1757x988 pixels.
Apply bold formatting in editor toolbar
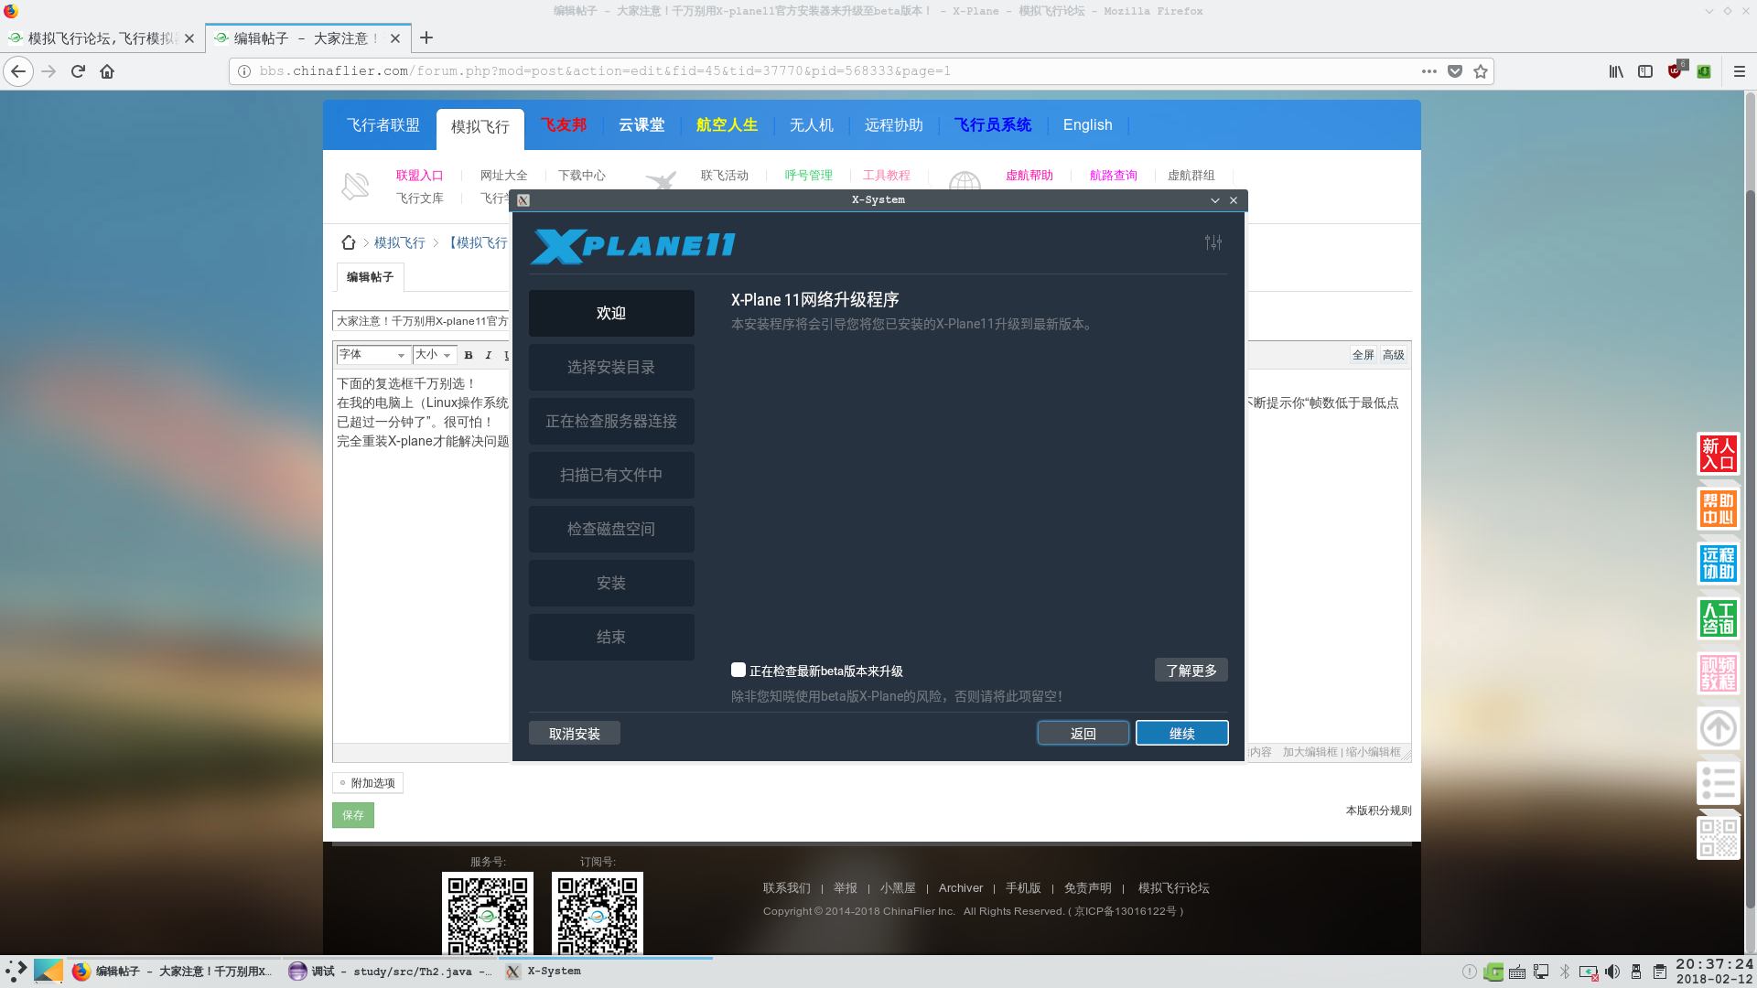(x=469, y=355)
